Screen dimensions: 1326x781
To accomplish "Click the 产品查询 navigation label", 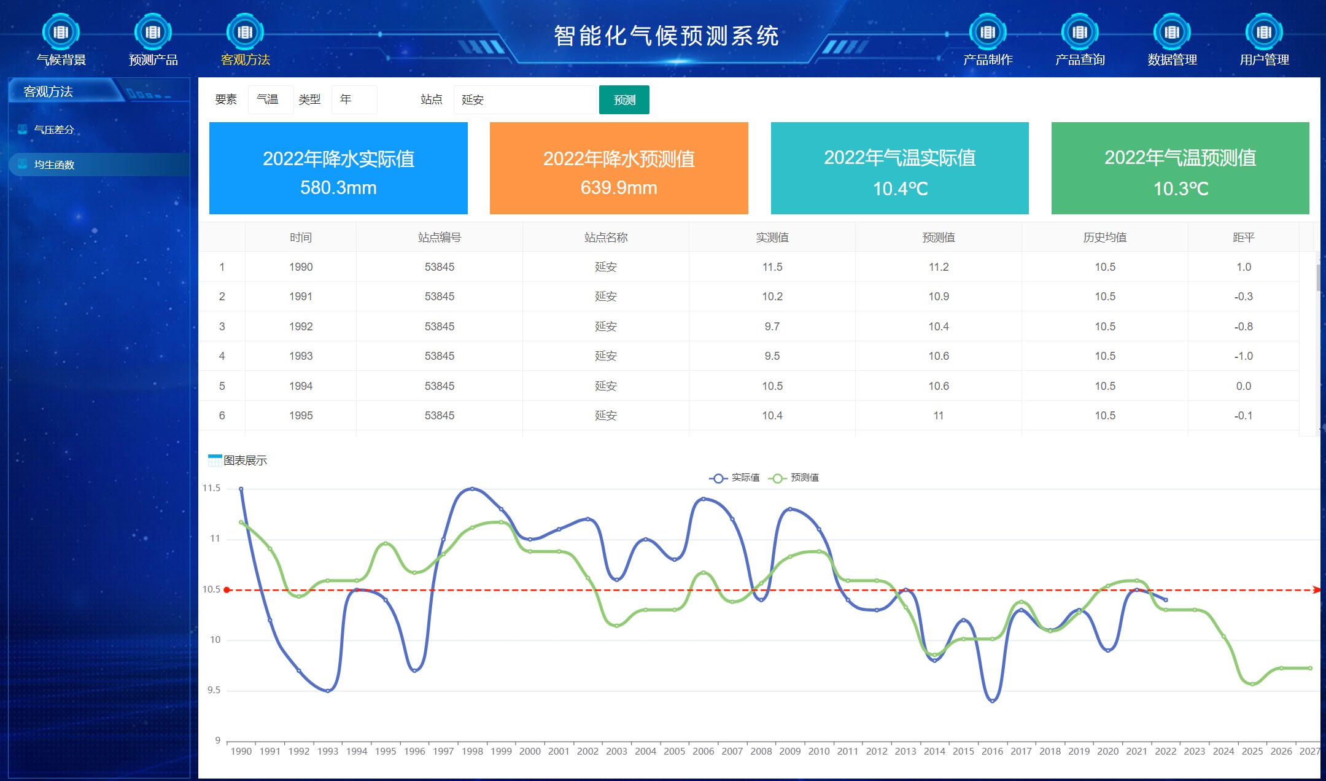I will coord(1080,60).
